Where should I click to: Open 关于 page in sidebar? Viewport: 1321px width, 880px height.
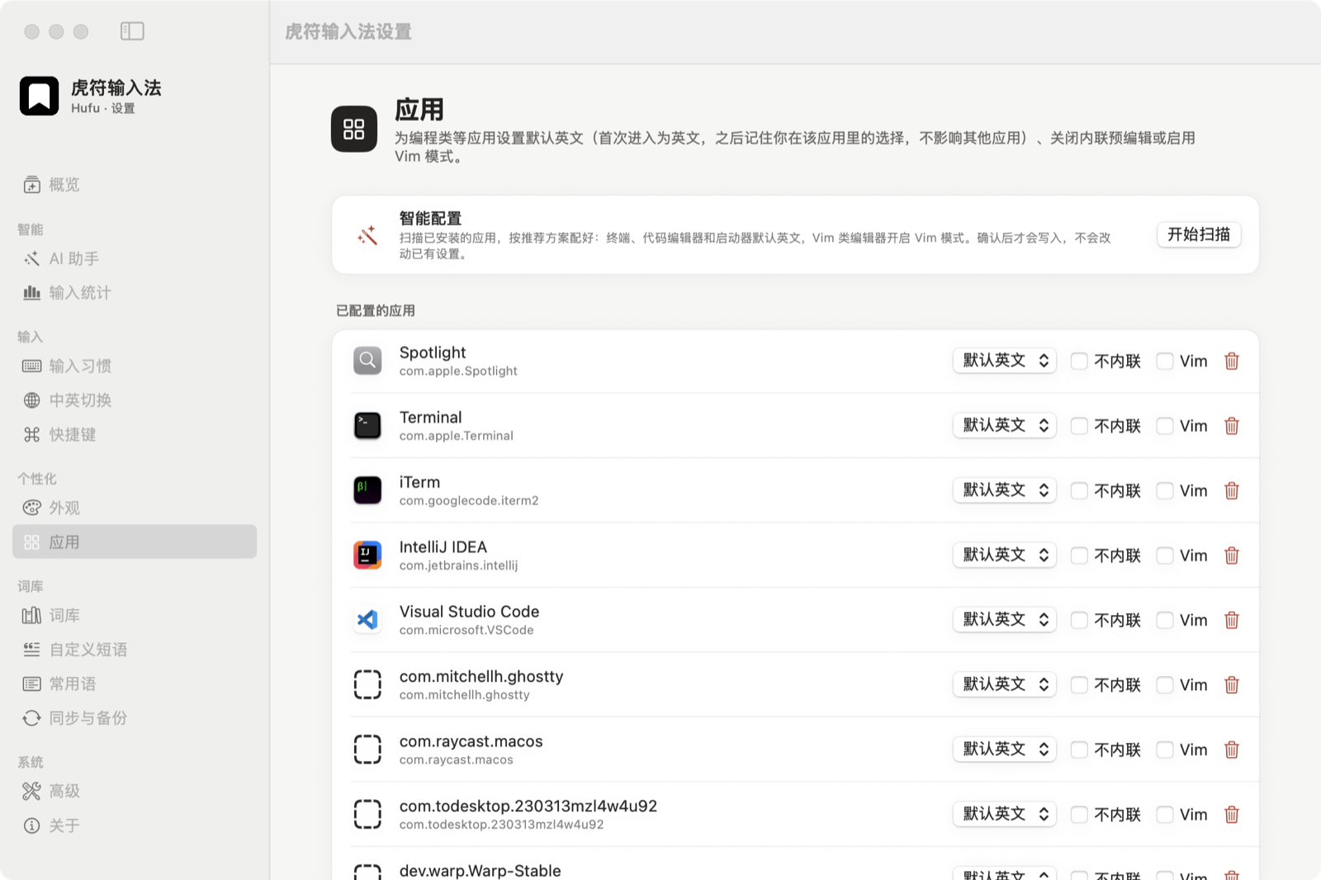pyautogui.click(x=135, y=826)
